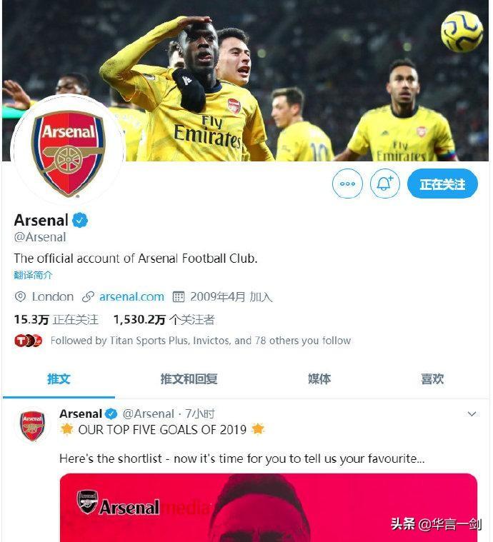493x542 pixels.
Task: Switch to the 推文和回复 tab
Action: (189, 378)
